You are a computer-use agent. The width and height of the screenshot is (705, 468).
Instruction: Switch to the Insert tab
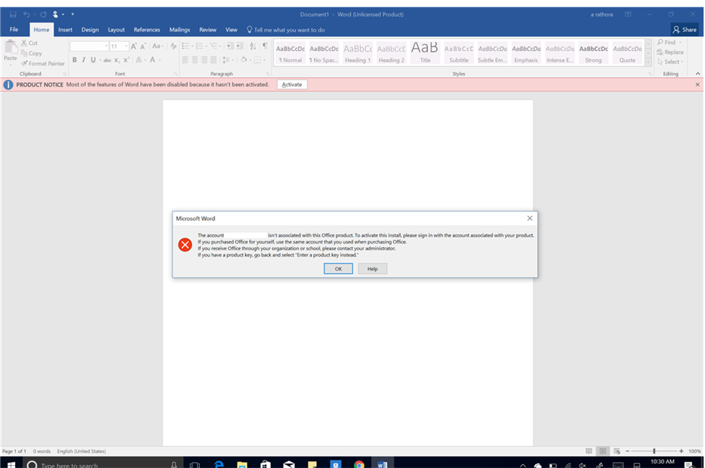click(65, 30)
